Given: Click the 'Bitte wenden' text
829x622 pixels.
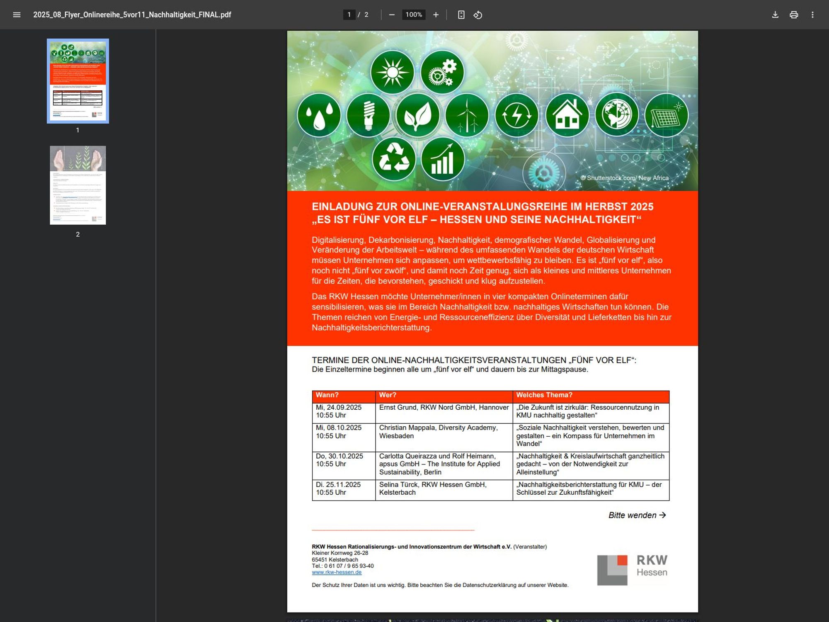Looking at the screenshot, I should 637,515.
